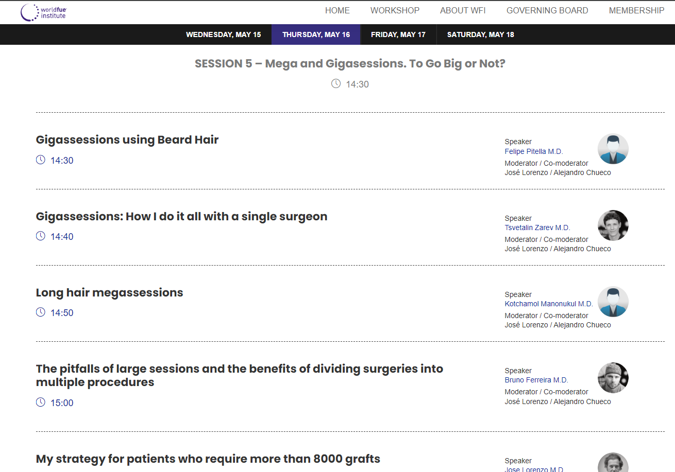Open Bruno Ferreira's profile photo
Viewport: 675px width, 472px height.
tap(613, 378)
